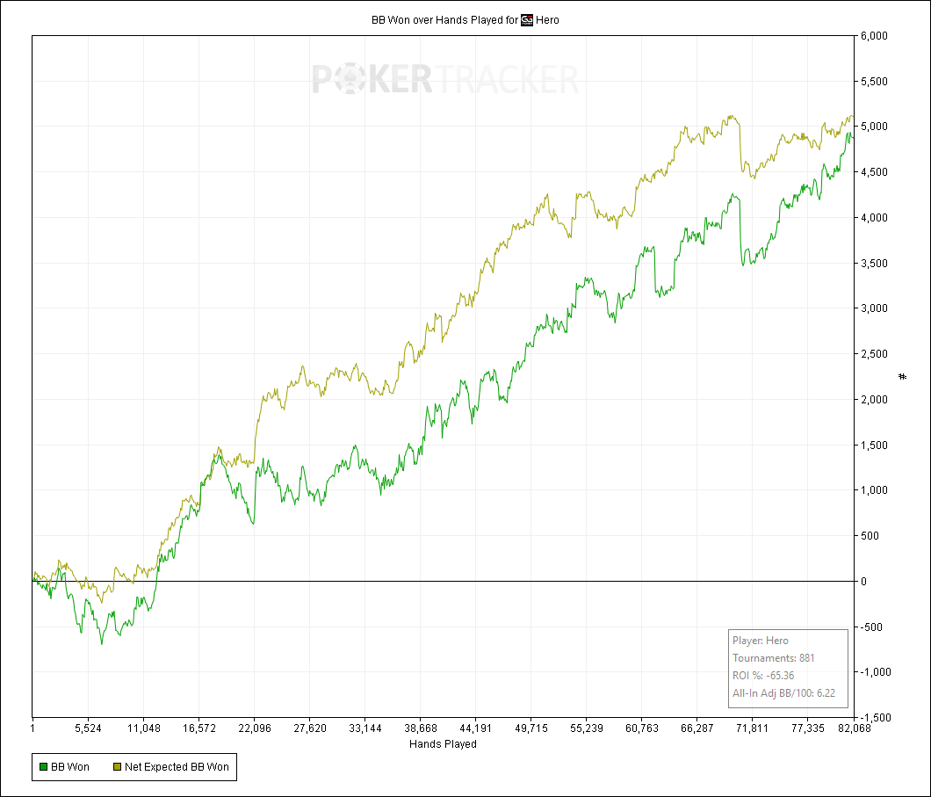
Task: Click the 44,191 x-axis tick label
Action: (475, 728)
